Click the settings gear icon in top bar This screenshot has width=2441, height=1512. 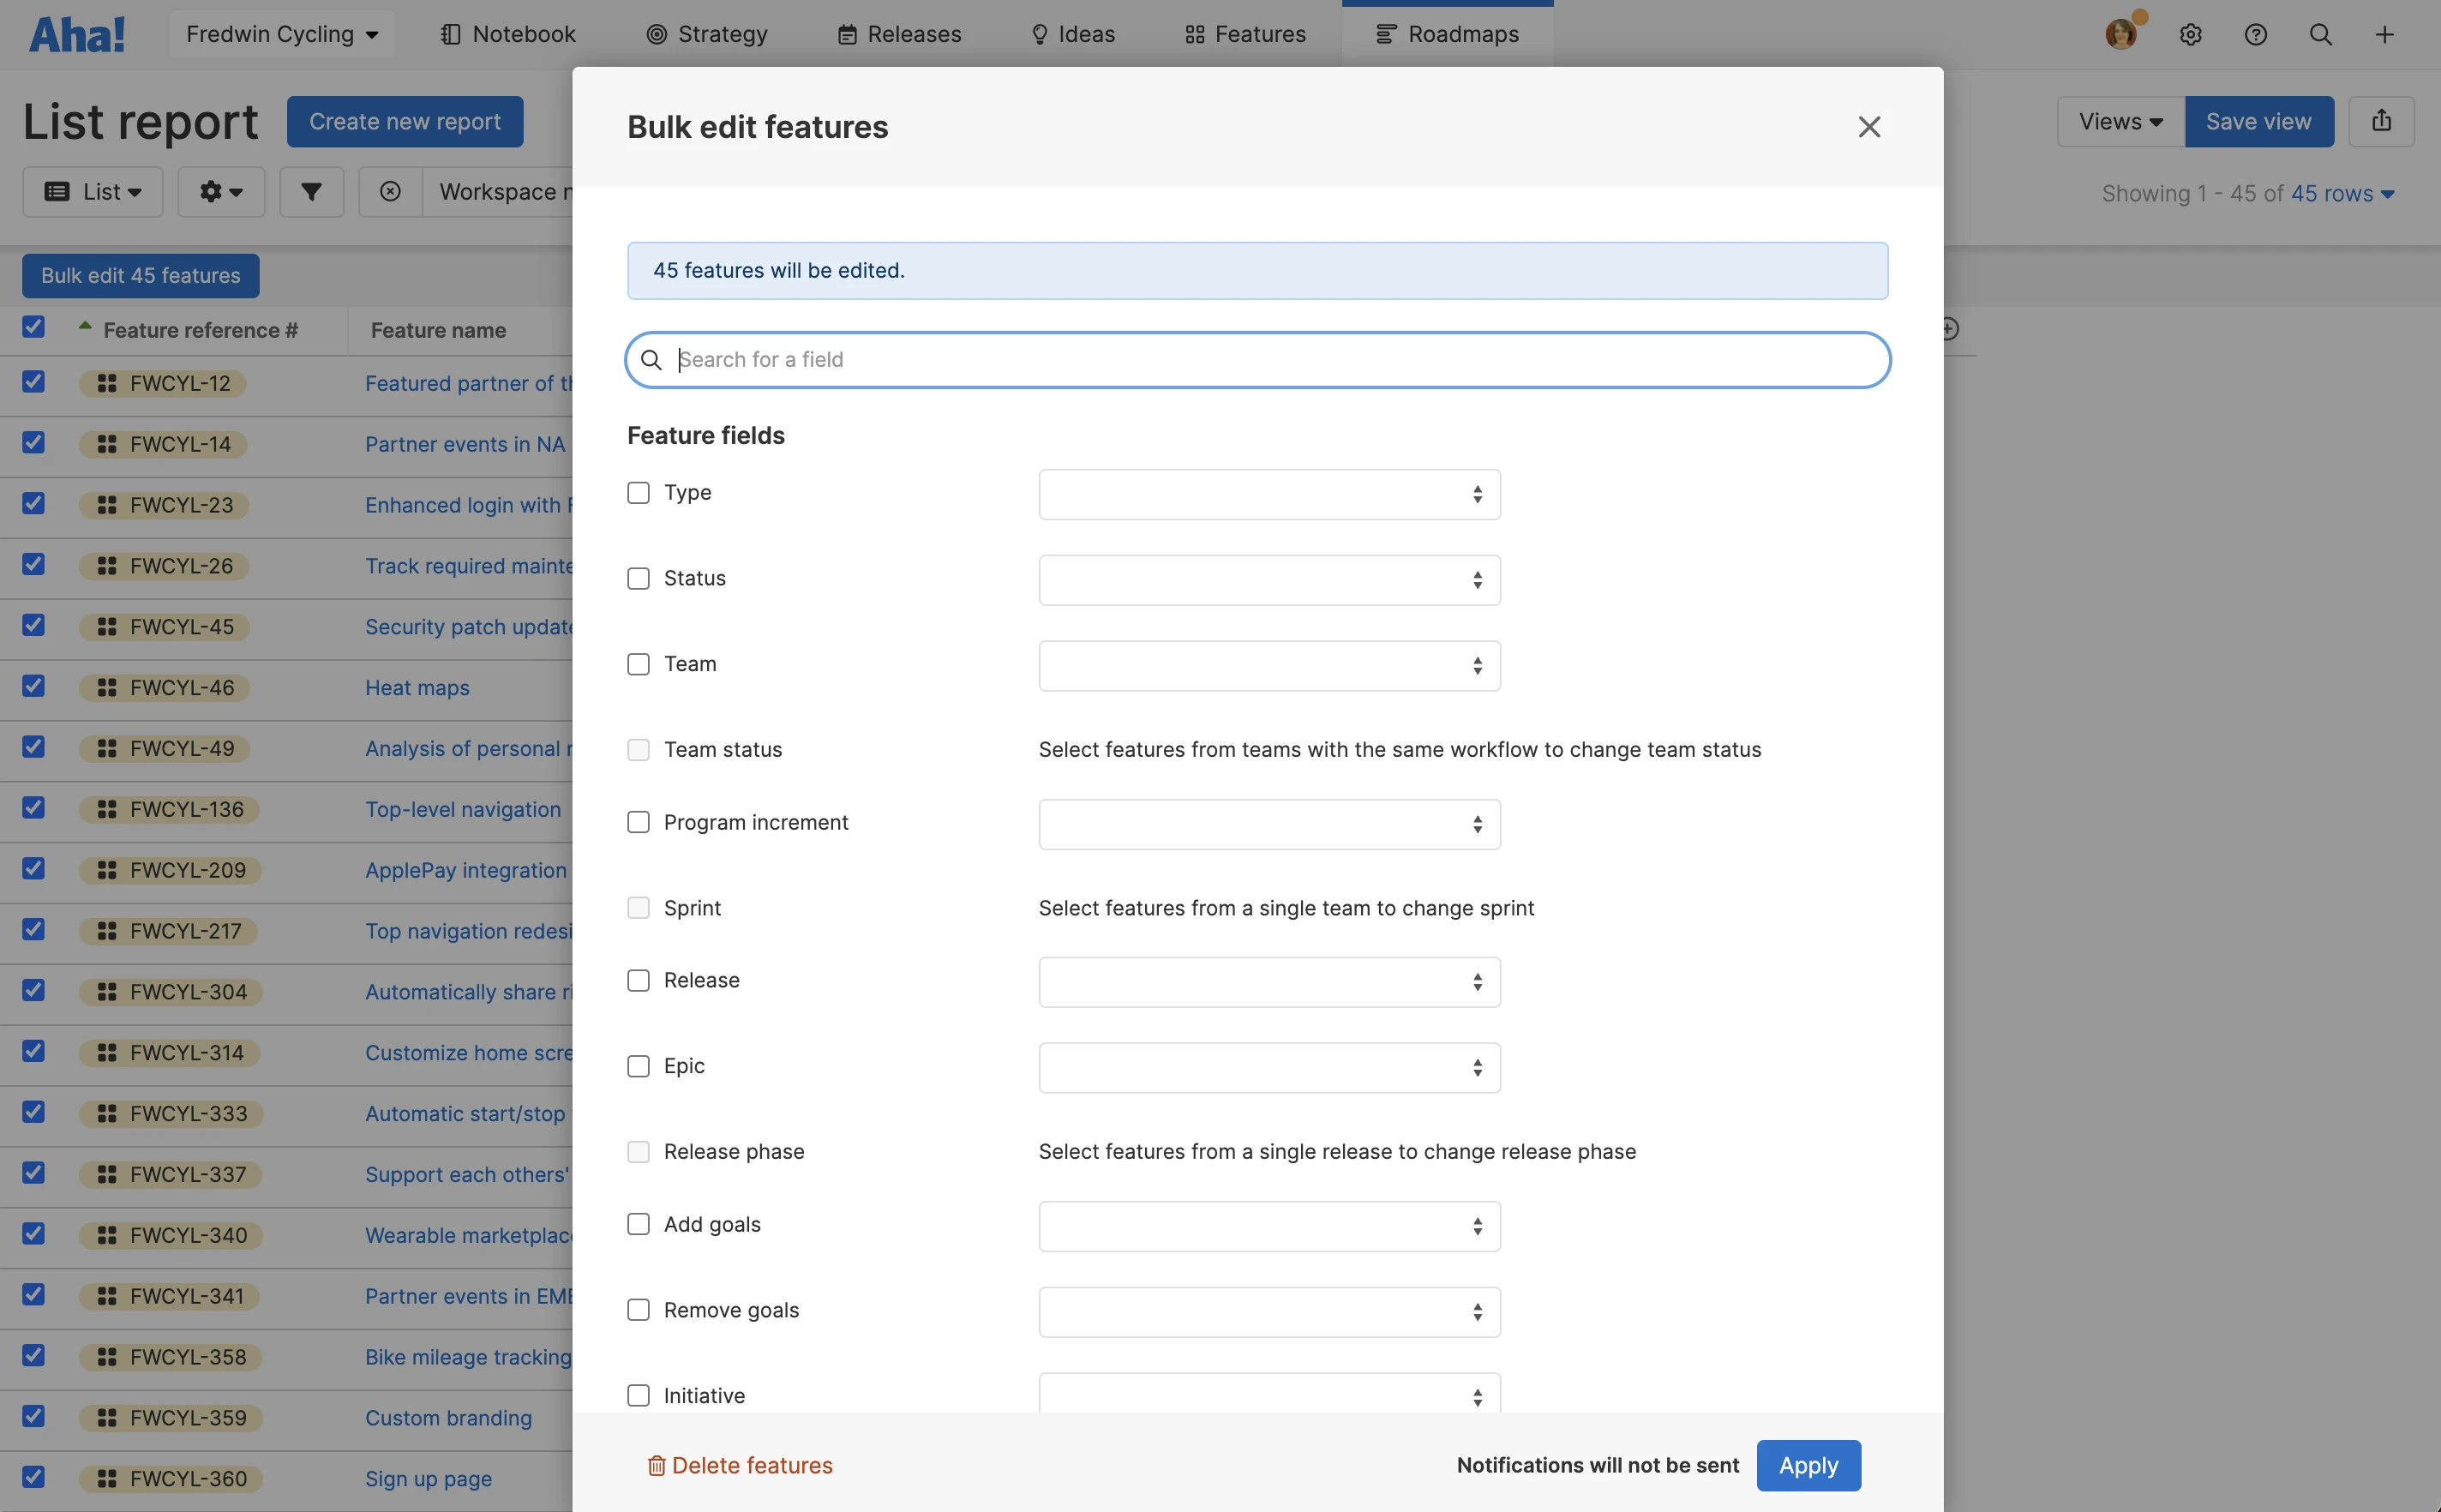[2190, 35]
